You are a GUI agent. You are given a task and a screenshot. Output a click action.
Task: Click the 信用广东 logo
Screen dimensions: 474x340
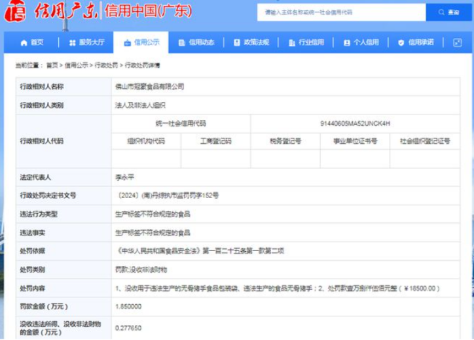point(52,12)
